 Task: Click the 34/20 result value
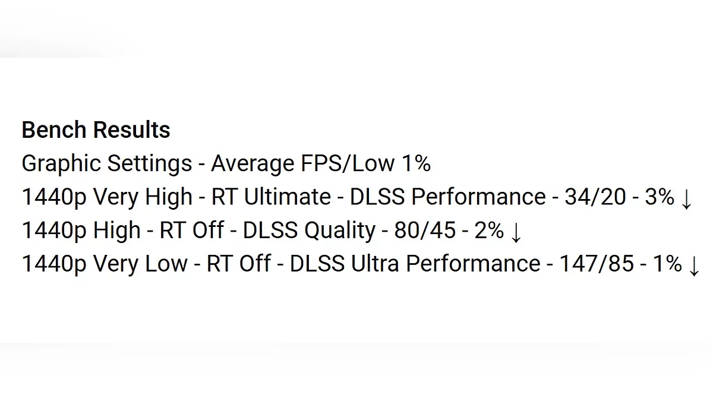595,197
